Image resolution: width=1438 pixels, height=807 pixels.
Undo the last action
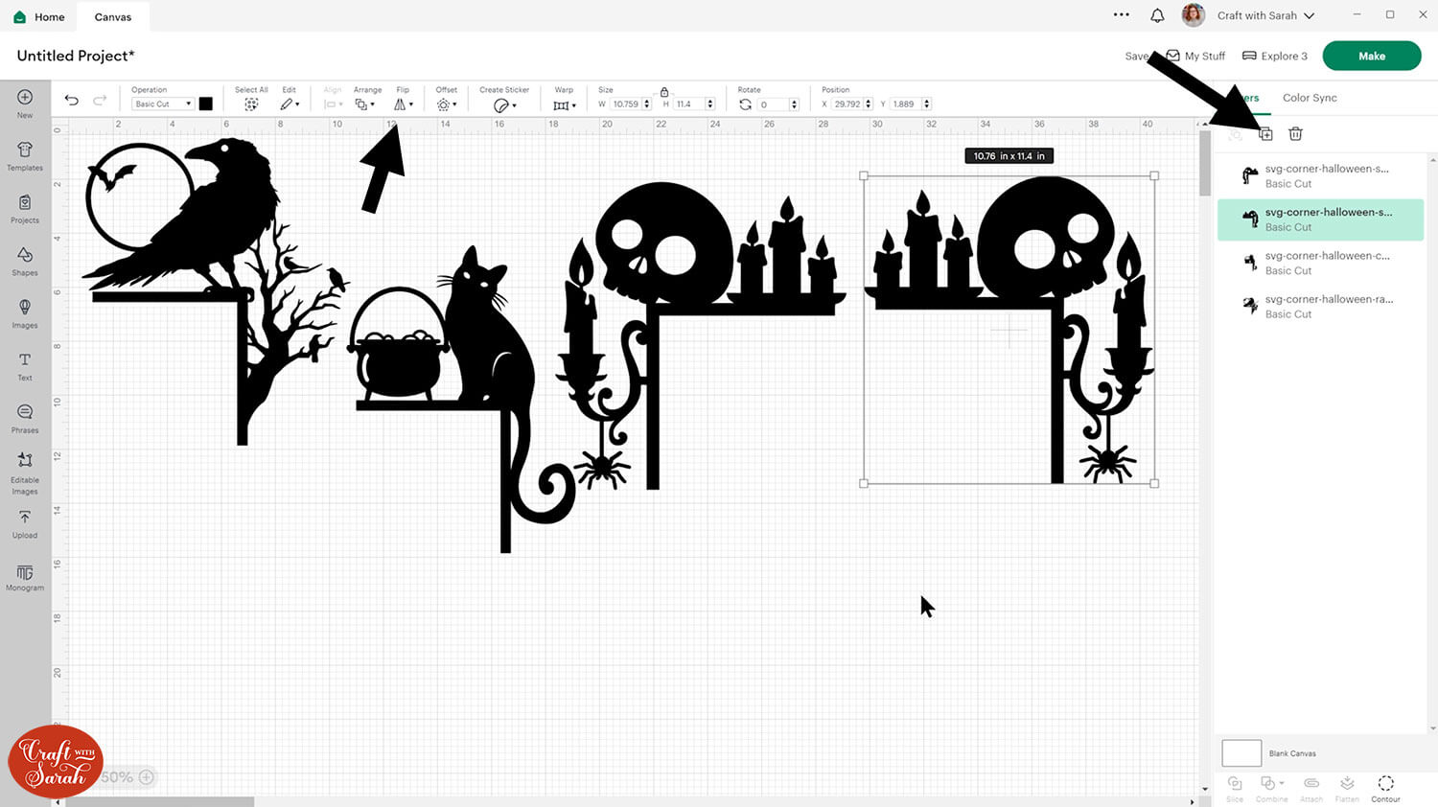coord(72,100)
